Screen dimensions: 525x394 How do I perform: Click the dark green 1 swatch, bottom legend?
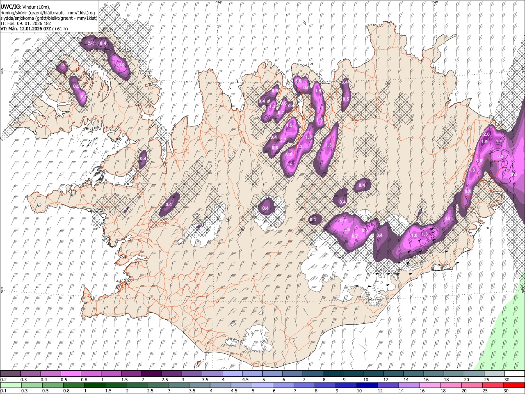point(94,385)
